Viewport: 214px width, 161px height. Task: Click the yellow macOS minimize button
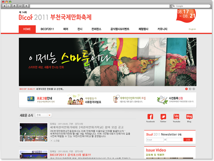(x=7, y=2)
